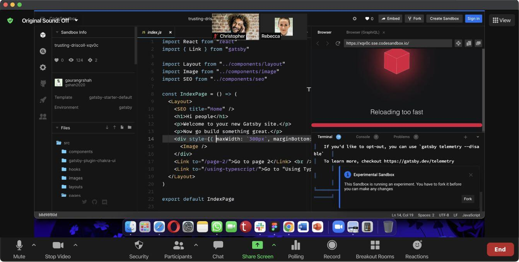
Task: End the meeting
Action: coord(500,249)
